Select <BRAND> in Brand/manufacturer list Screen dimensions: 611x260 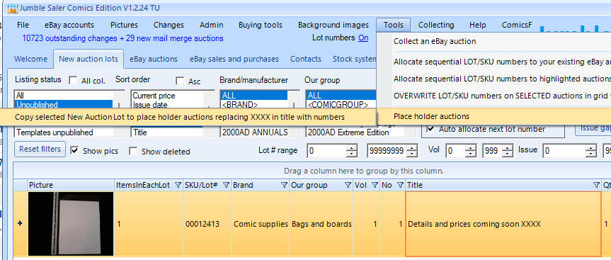pos(254,104)
